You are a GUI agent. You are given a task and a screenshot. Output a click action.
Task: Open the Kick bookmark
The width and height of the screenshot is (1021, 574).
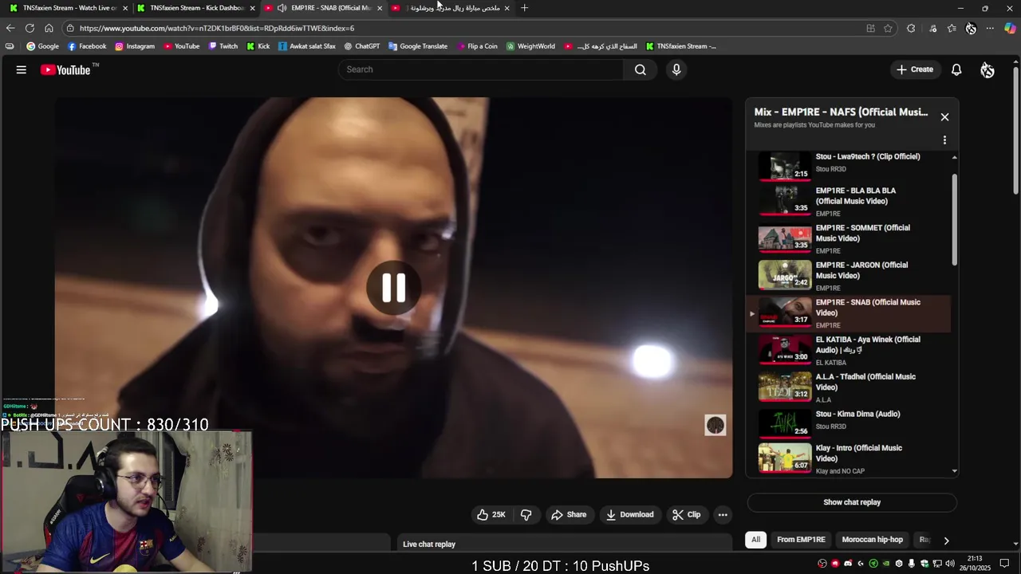pos(258,46)
